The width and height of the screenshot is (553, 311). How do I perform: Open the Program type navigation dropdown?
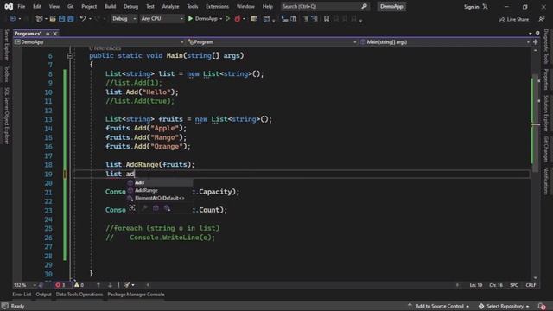pyautogui.click(x=272, y=42)
